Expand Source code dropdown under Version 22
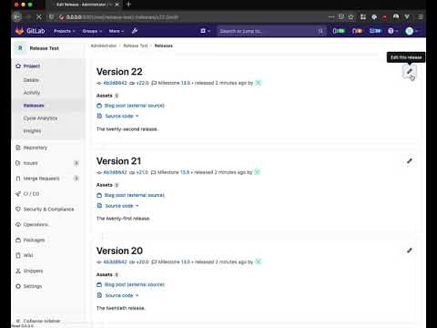Viewport: 437px width, 328px height. pyautogui.click(x=121, y=116)
